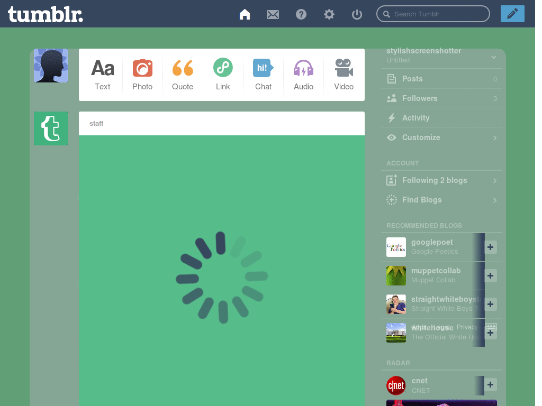Screen dimensions: 542x406
Task: Open Find Blogs
Action: tap(441, 200)
